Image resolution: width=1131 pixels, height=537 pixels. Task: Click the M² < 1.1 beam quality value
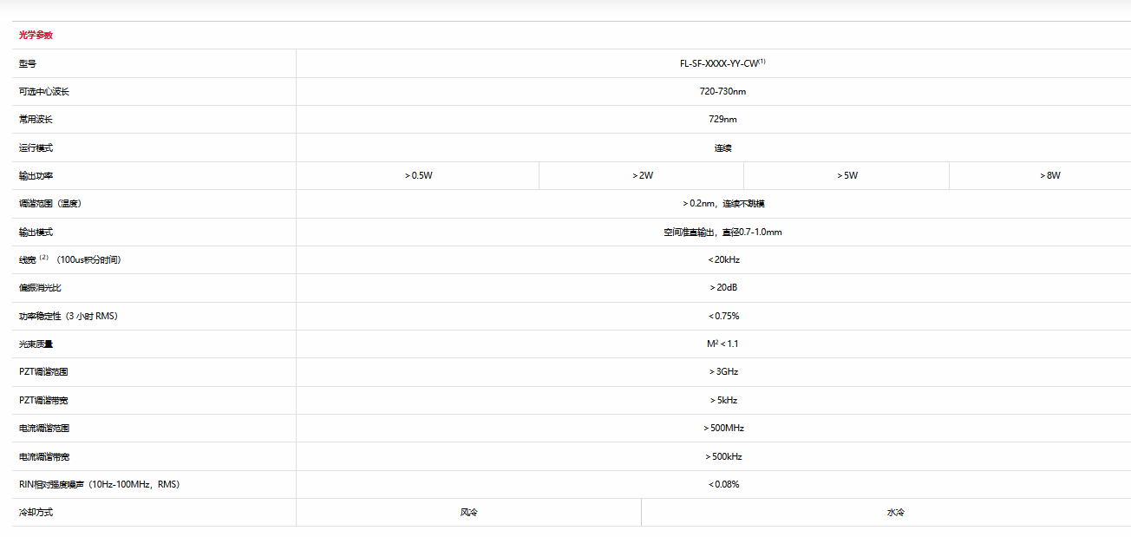(x=722, y=344)
